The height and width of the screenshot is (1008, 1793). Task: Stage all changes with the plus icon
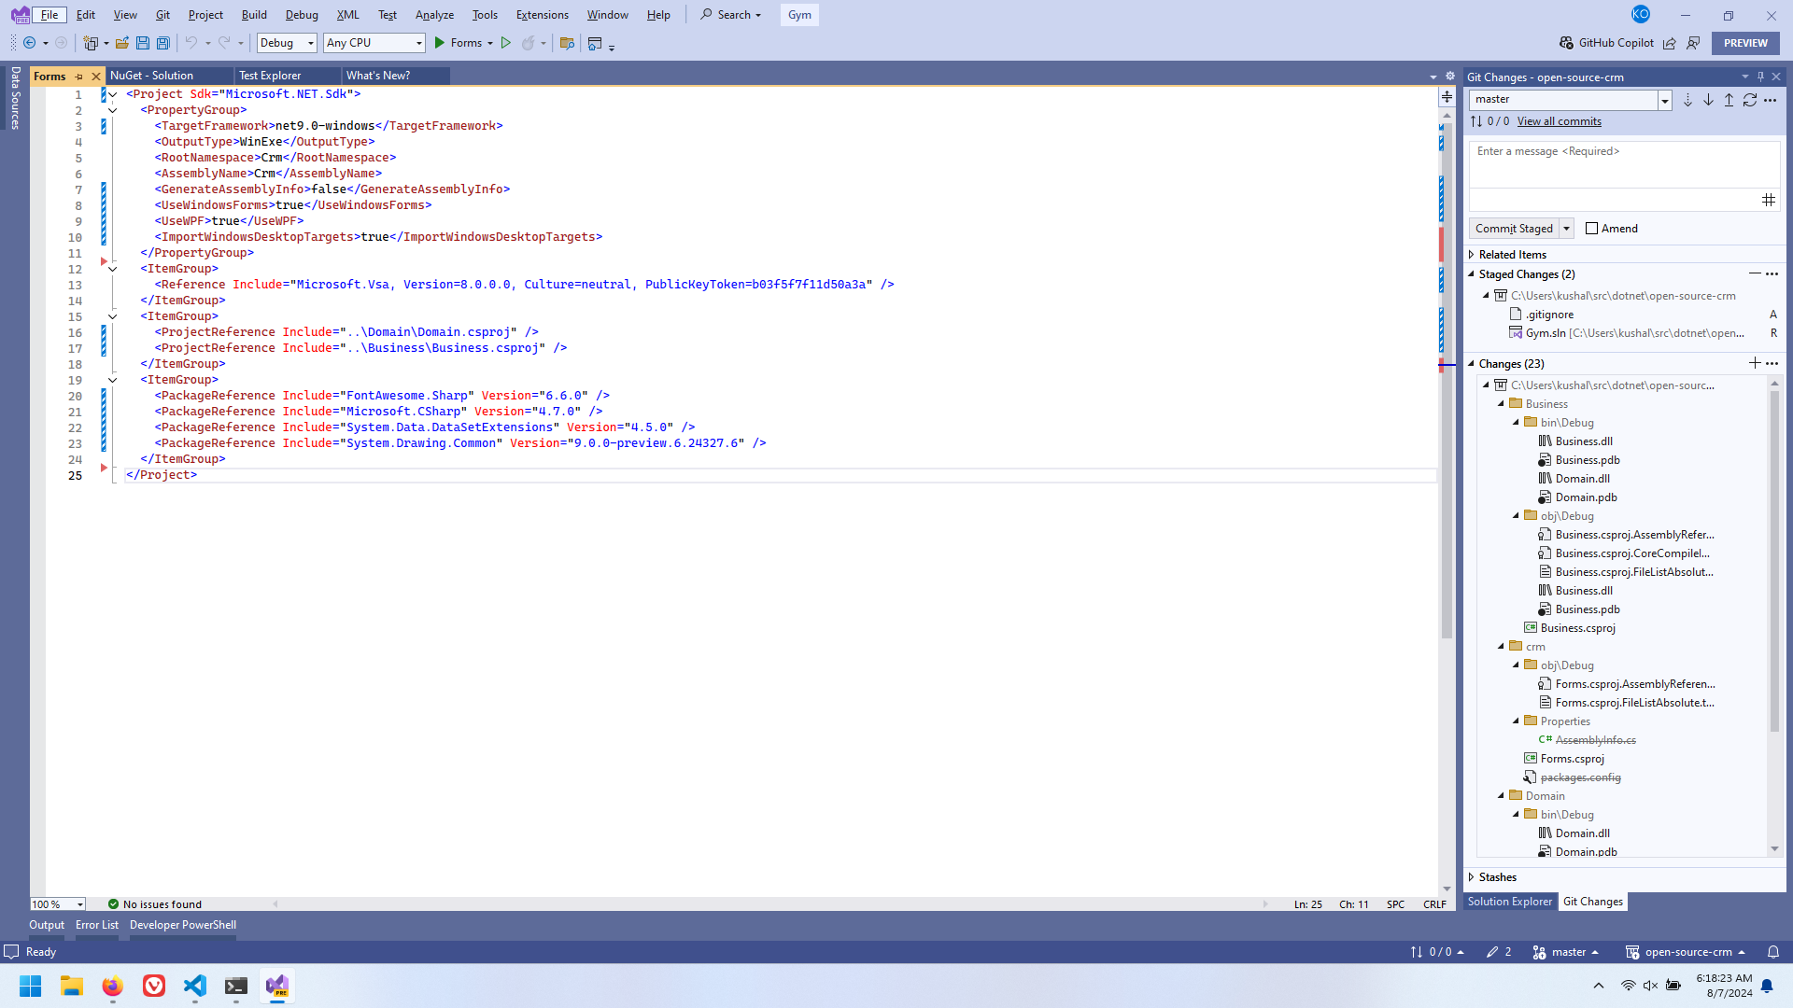(1755, 363)
